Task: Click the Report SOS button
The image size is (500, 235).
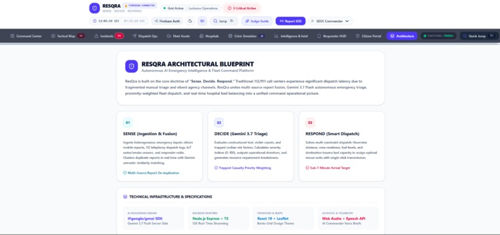Action: point(290,21)
